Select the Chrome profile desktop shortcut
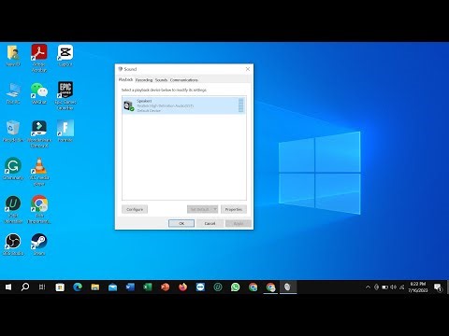This screenshot has width=449, height=336. (x=39, y=210)
